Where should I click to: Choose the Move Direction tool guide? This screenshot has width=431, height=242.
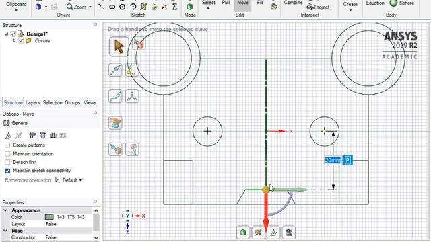pos(115,69)
